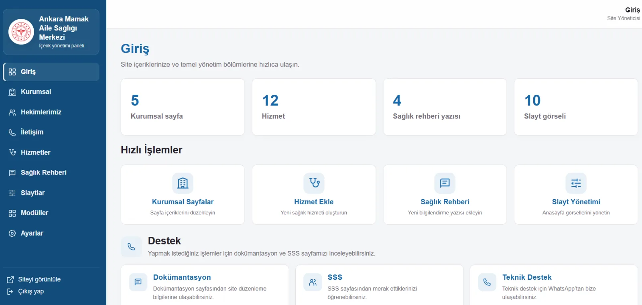
Task: Click the building icon beside Kurumsal
Action: tap(12, 92)
